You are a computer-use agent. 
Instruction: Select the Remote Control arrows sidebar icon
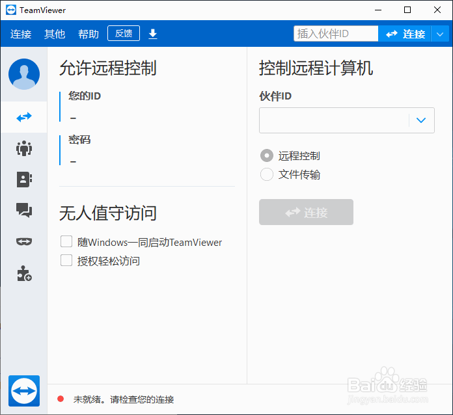tap(24, 117)
